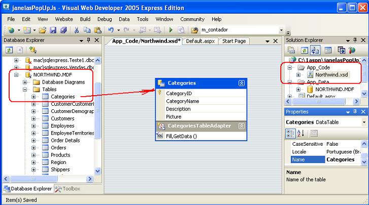This screenshot has width=369, height=205.
Task: Open the Website menu
Action: click(64, 19)
